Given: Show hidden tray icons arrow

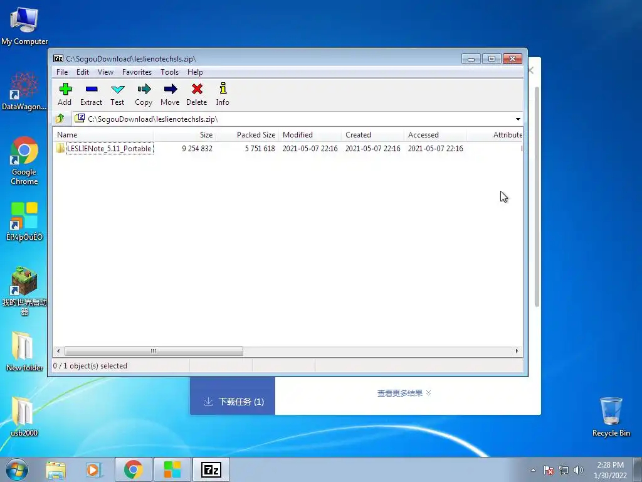Looking at the screenshot, I should 533,470.
